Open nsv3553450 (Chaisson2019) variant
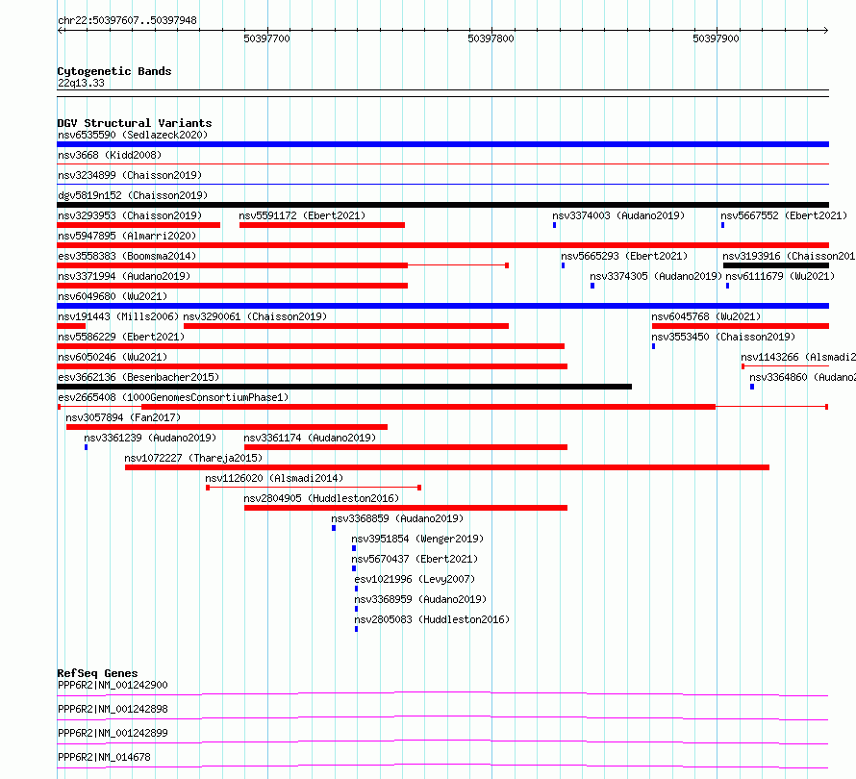Image resolution: width=856 pixels, height=779 pixels. tap(723, 337)
